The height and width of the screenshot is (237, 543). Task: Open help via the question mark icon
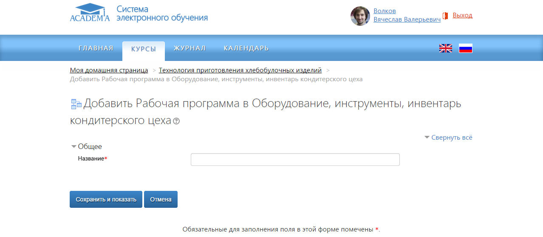[176, 121]
